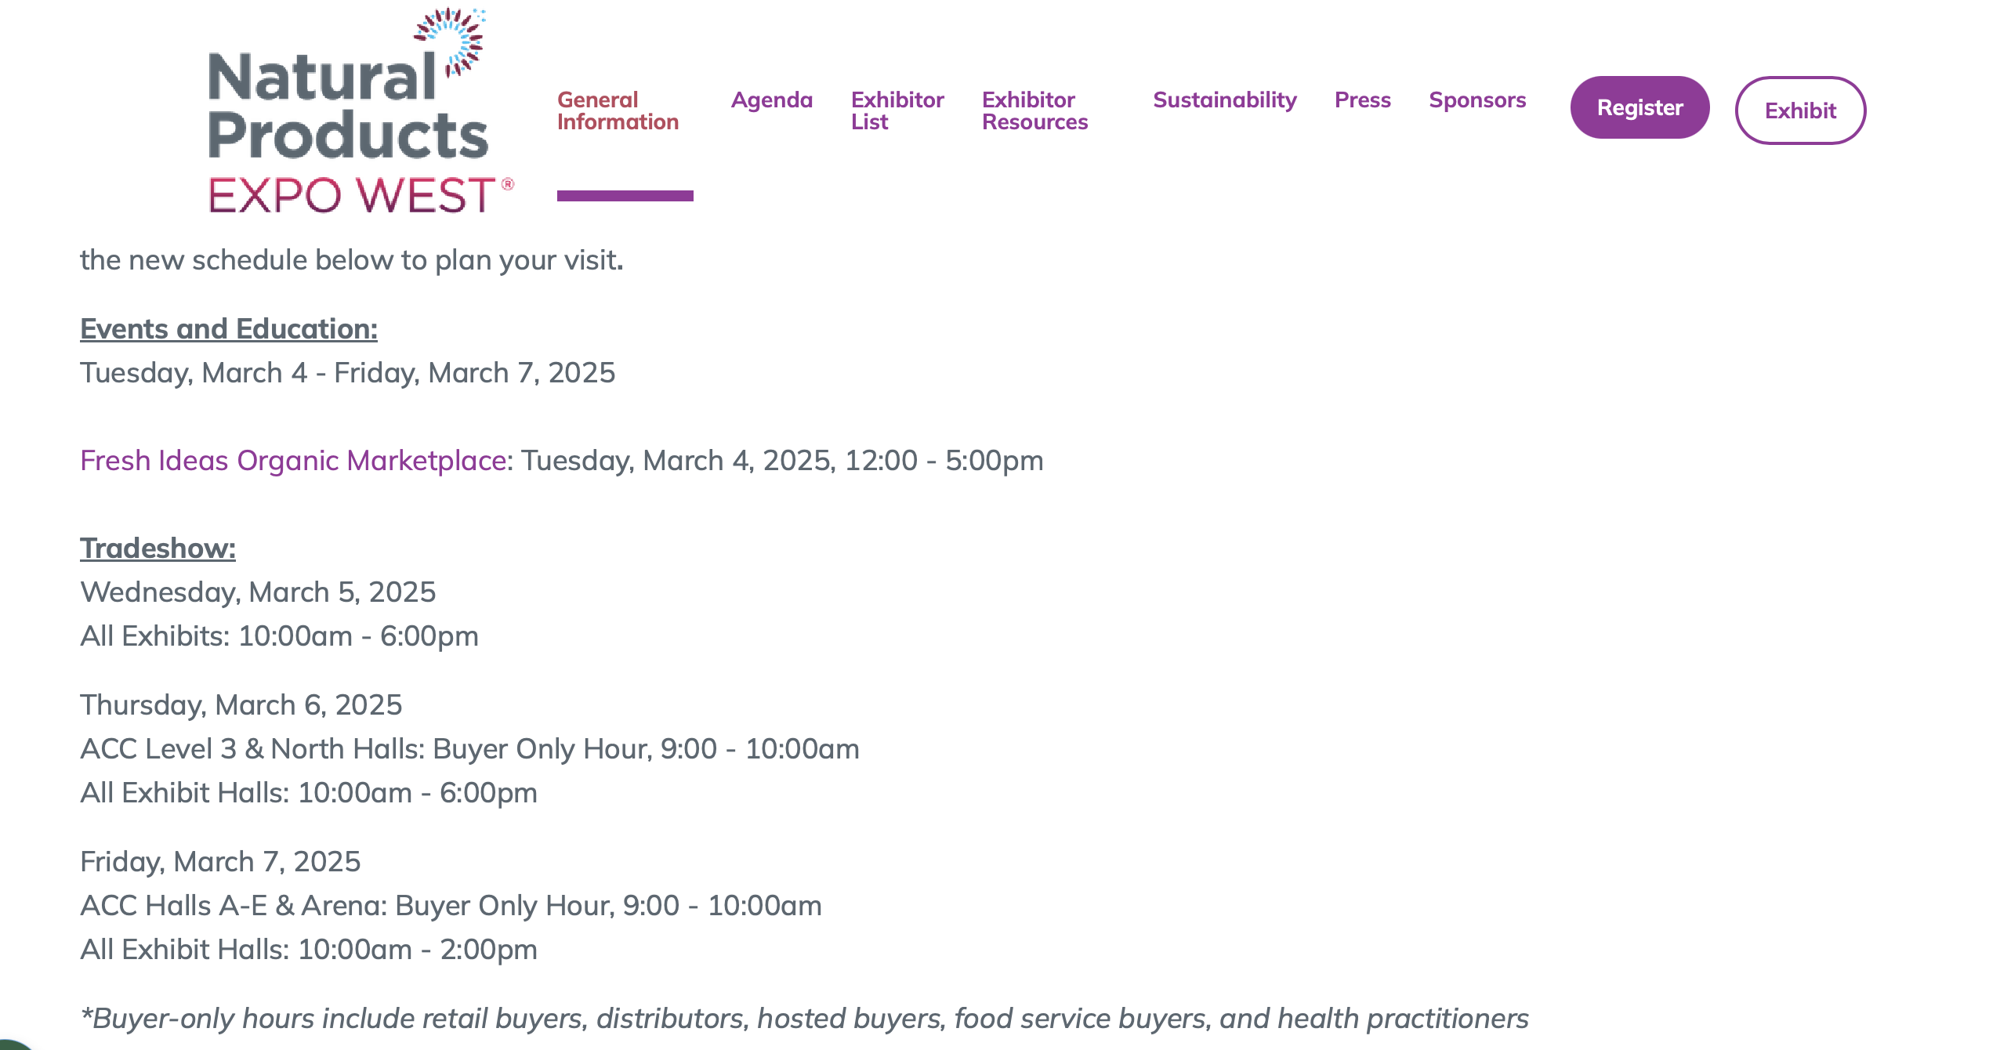Screen dimensions: 2000x1050
Task: Click the Thursday, March 6, 2025 date line
Action: [241, 705]
